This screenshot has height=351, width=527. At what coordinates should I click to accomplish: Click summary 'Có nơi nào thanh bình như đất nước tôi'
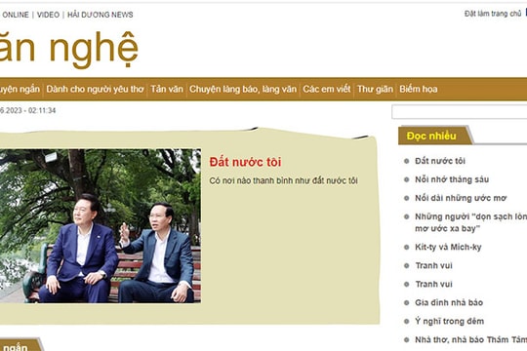[x=283, y=180]
